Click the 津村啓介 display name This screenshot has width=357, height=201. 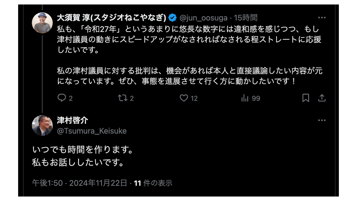point(73,120)
